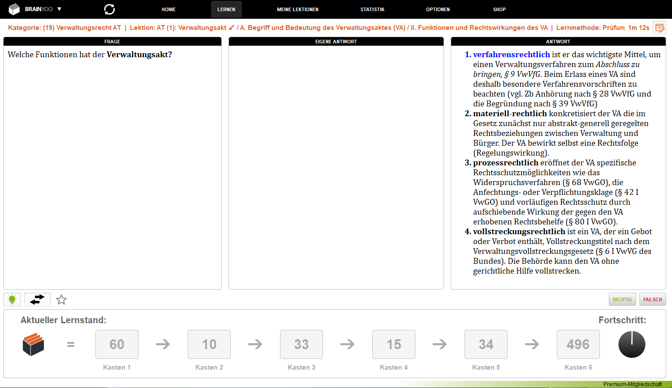This screenshot has height=388, width=672.
Task: Open the BrainYoo dropdown arrow menu
Action: 59,9
